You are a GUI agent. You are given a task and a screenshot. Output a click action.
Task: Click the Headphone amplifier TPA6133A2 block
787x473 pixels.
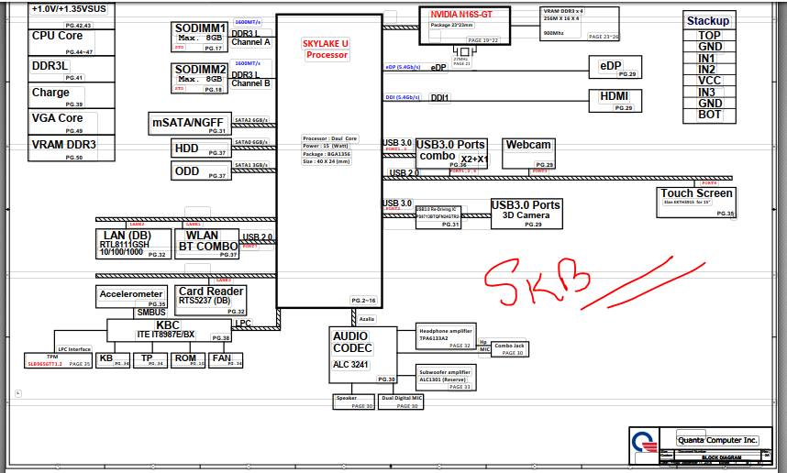coord(446,337)
